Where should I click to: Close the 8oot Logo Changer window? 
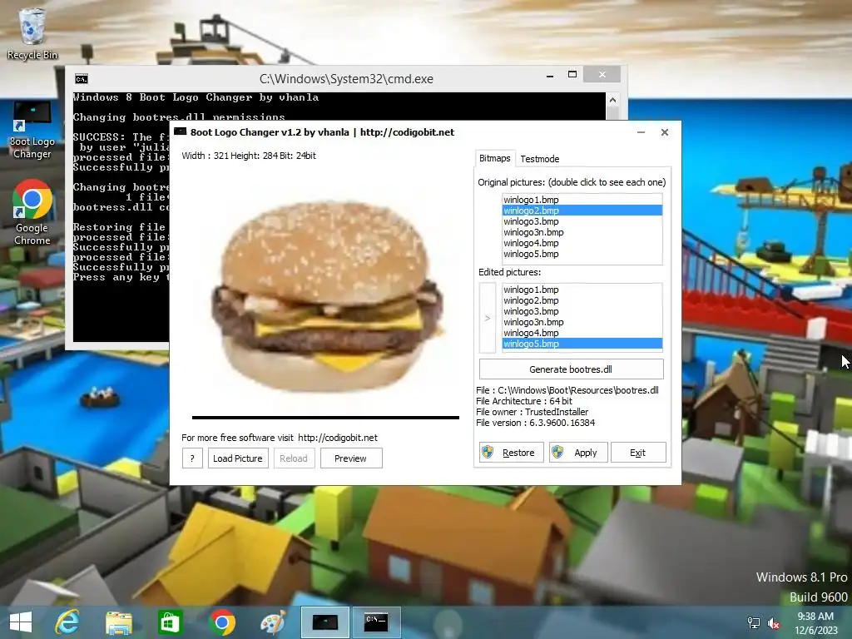tap(665, 132)
